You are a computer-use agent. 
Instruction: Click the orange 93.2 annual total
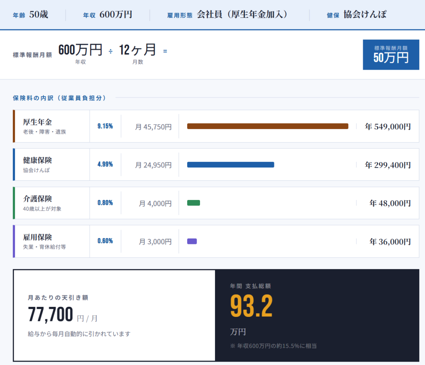[251, 307]
